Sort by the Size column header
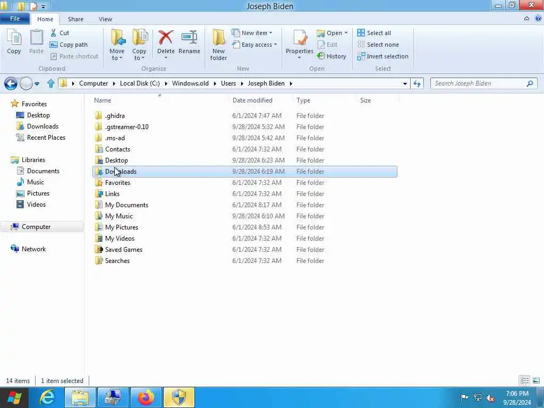 click(365, 100)
